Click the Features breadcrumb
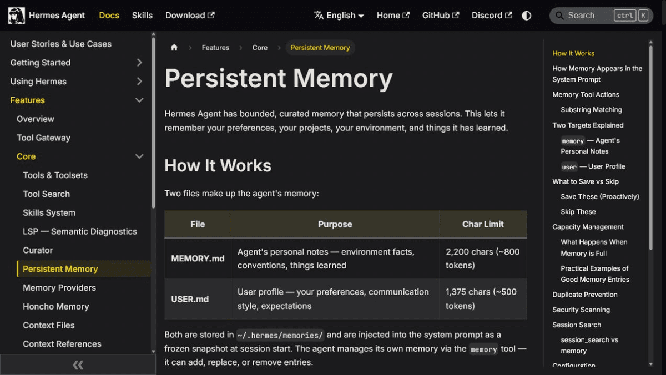The height and width of the screenshot is (375, 666). tap(215, 48)
